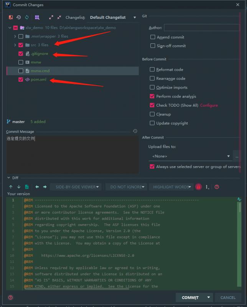Click the Rollback icon in toolbar
247x307 pixels.
tap(19, 17)
